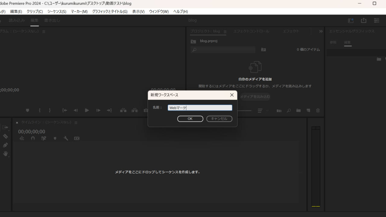Screen dimensions: 386x217
Task: Toggle insert sequences as nests option
Action: [x=22, y=138]
